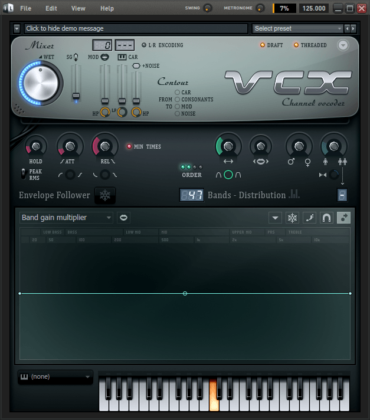The width and height of the screenshot is (370, 420).
Task: Freeze the Envelope Follower with snowflake
Action: tap(105, 195)
